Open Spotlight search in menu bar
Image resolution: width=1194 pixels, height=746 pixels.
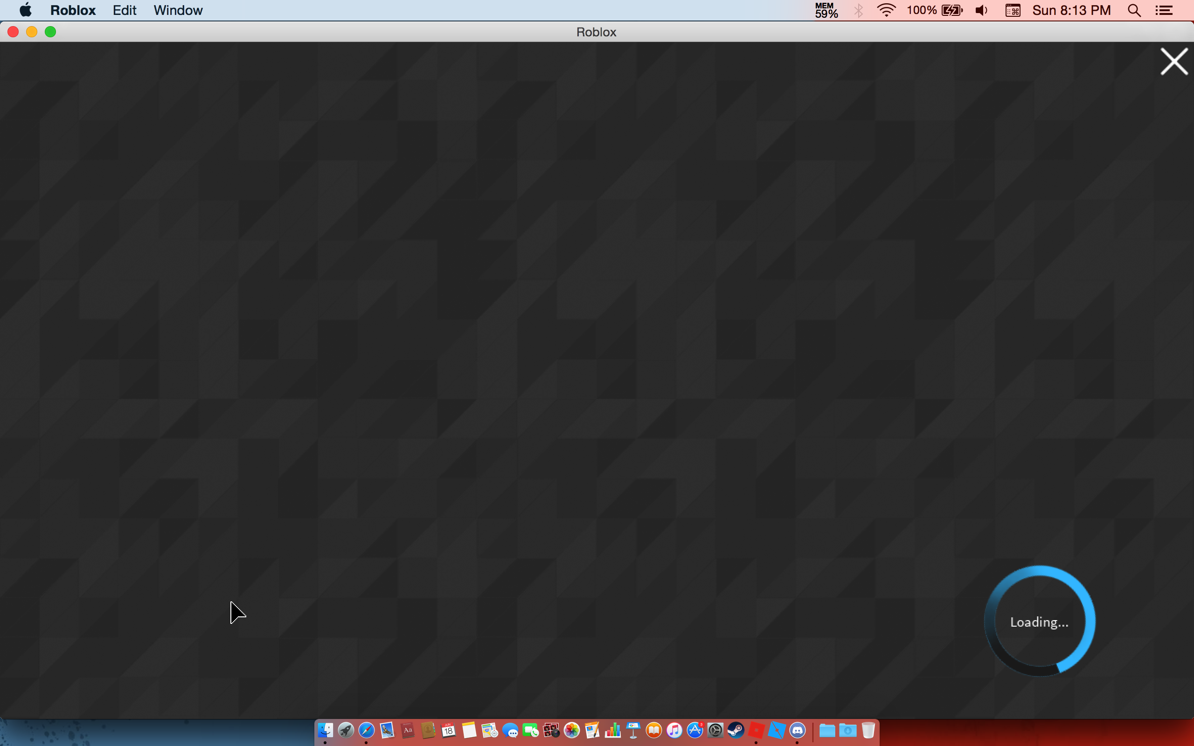pos(1134,10)
